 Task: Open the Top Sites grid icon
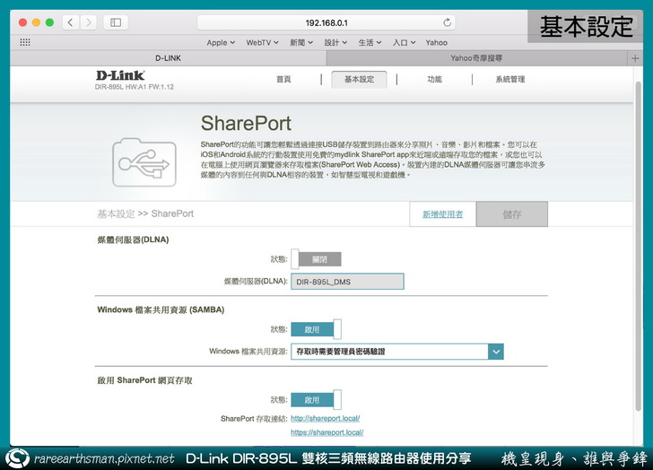coord(24,42)
